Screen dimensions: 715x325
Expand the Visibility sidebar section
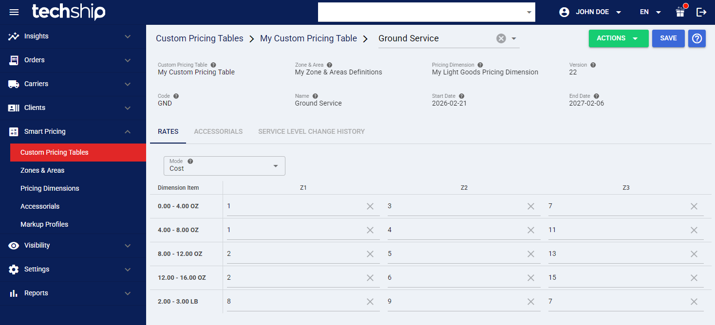[73, 245]
